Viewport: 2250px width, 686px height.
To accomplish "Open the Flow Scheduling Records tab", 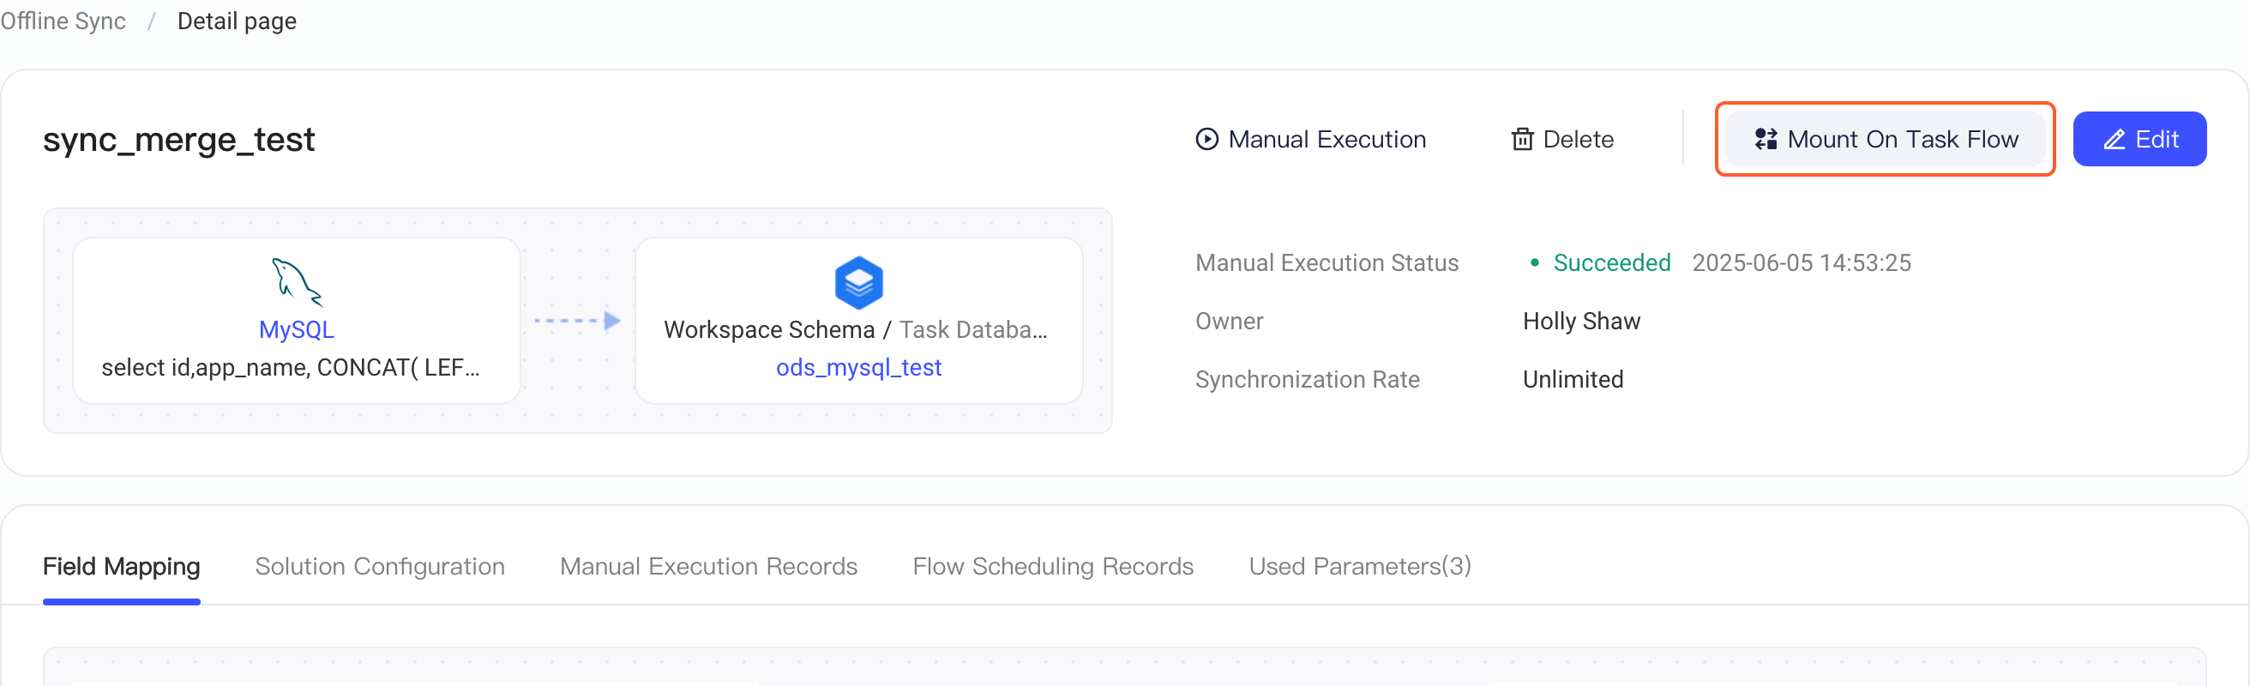I will point(1052,566).
